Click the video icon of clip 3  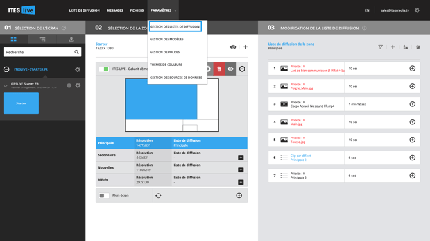284,104
